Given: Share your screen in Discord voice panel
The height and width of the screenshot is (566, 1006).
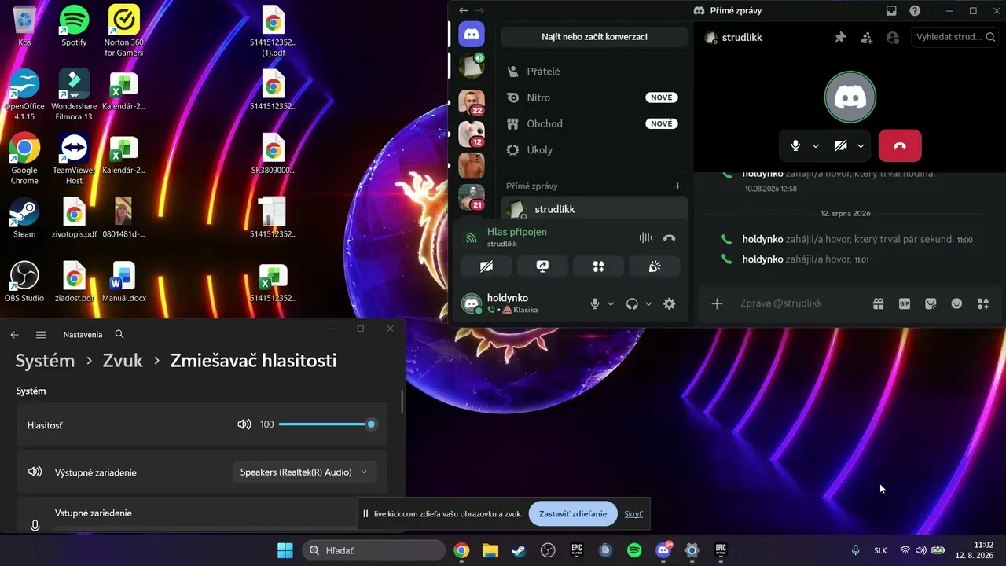Looking at the screenshot, I should coord(542,266).
